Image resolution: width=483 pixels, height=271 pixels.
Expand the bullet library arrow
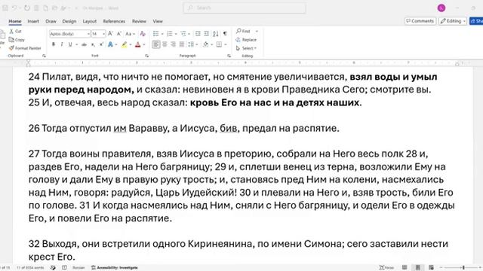[162, 34]
